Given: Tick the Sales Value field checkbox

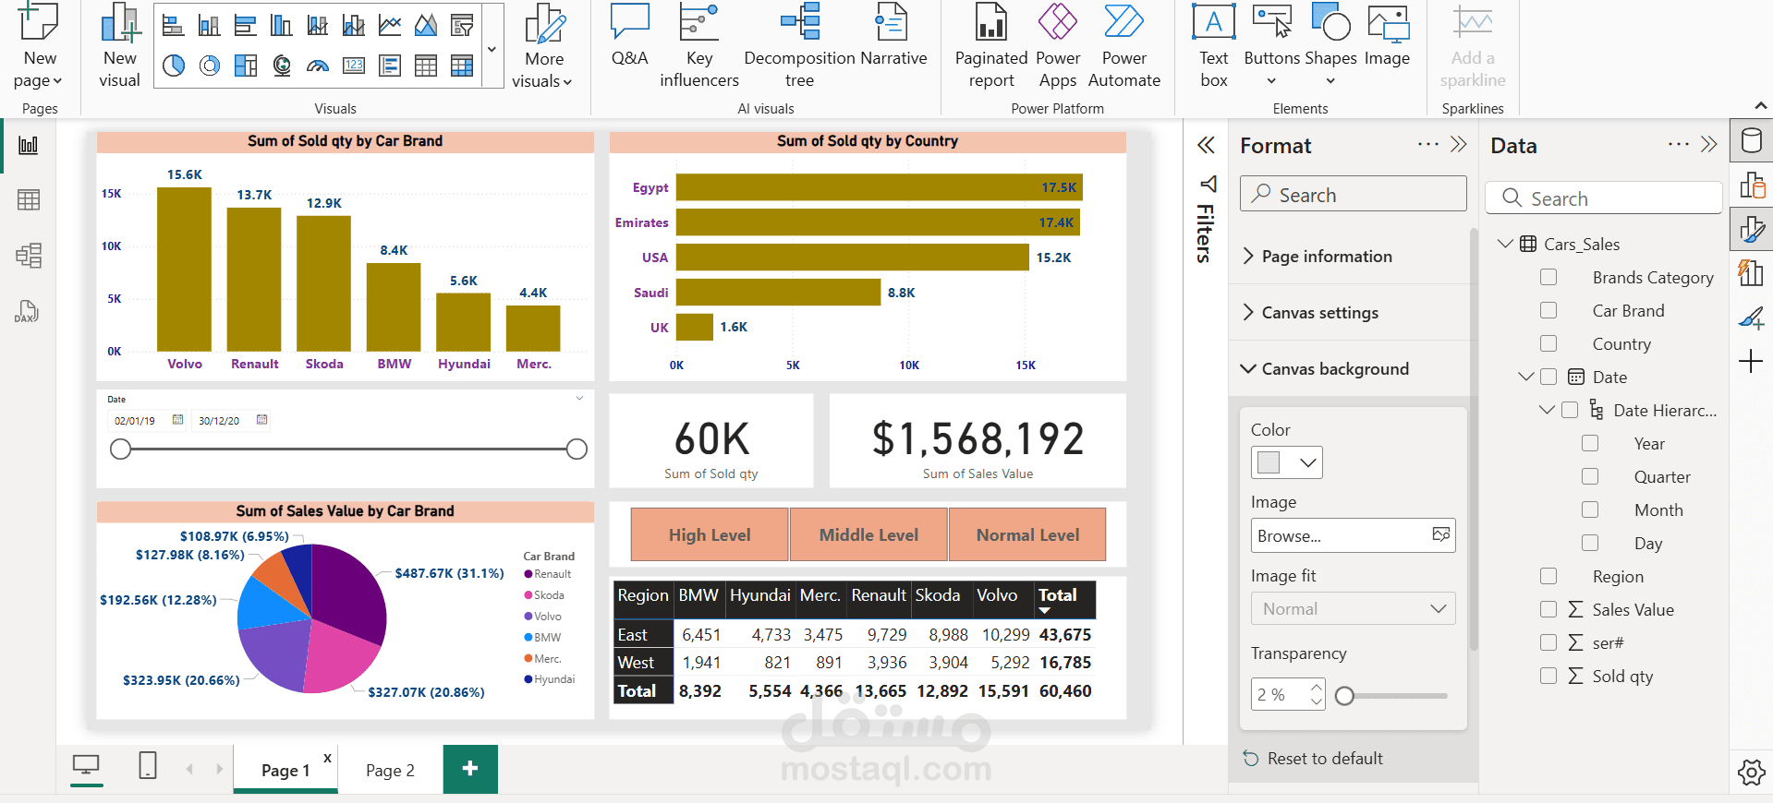Looking at the screenshot, I should coord(1548,609).
